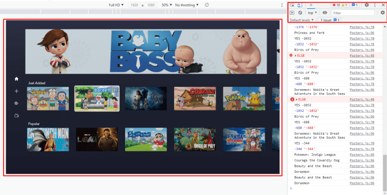Rotate the device viewport
The image size is (387, 195).
[207, 5]
